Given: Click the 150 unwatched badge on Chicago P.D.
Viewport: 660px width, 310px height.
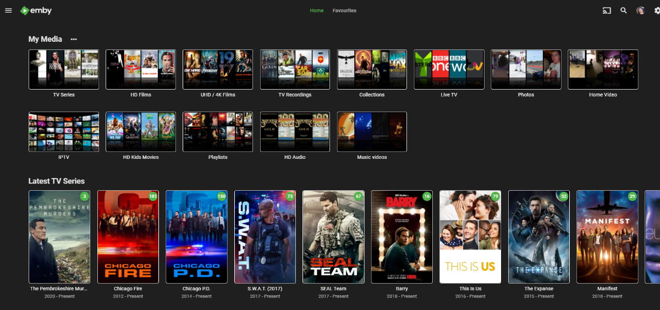Looking at the screenshot, I should [x=222, y=196].
